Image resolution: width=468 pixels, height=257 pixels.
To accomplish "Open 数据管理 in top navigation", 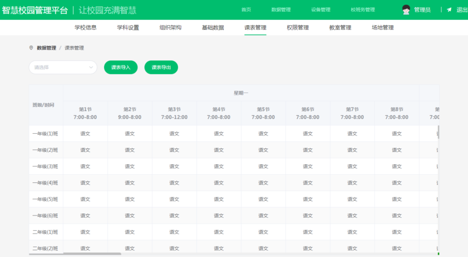I will point(281,10).
